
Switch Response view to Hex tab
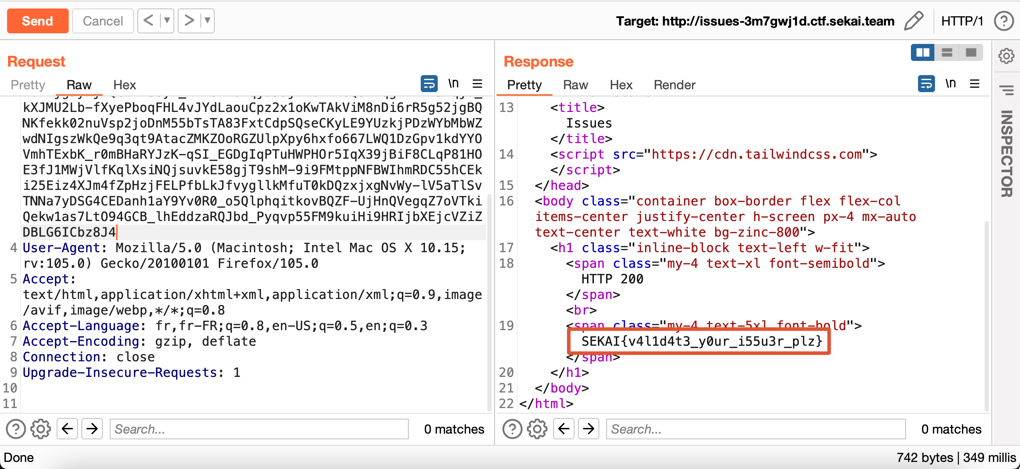621,85
